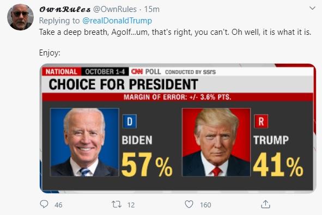Expand the tweet options chevron

312,8
